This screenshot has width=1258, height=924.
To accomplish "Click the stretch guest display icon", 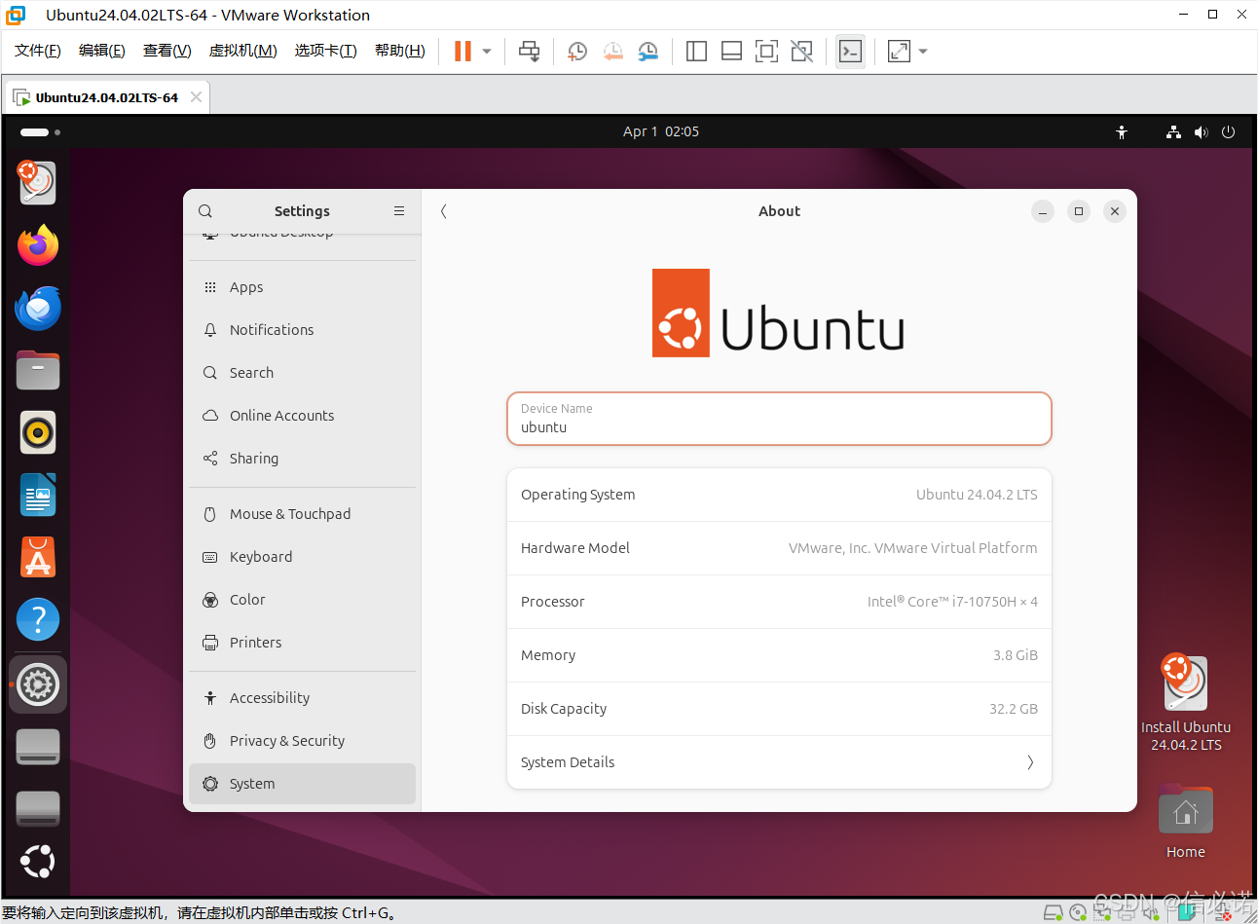I will click(x=899, y=52).
